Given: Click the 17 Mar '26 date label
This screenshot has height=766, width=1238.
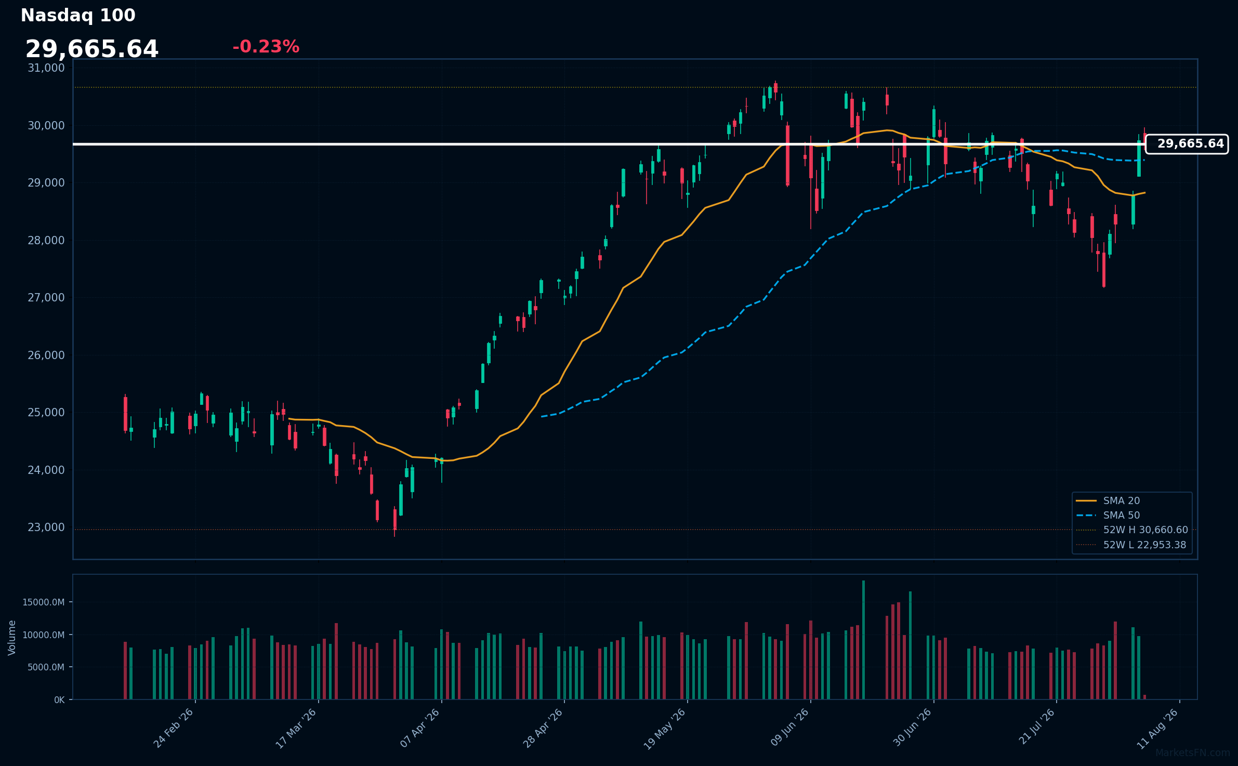Looking at the screenshot, I should coord(296,729).
